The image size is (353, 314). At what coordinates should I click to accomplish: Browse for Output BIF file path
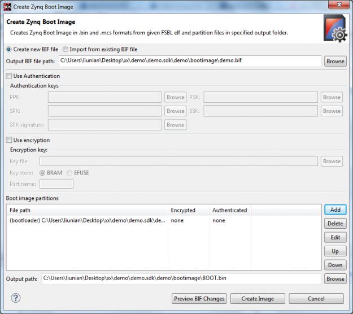point(335,61)
